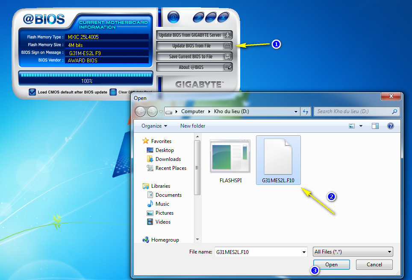Click the Back arrow in Open dialog

140,111
